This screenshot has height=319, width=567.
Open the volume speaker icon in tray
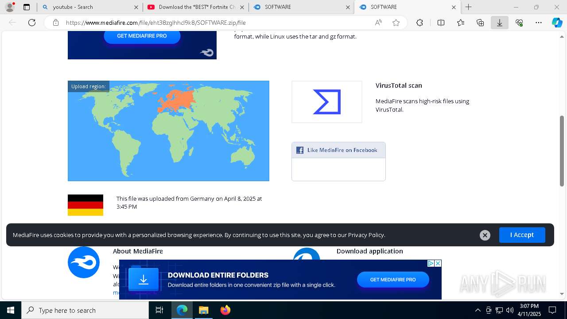coord(509,310)
